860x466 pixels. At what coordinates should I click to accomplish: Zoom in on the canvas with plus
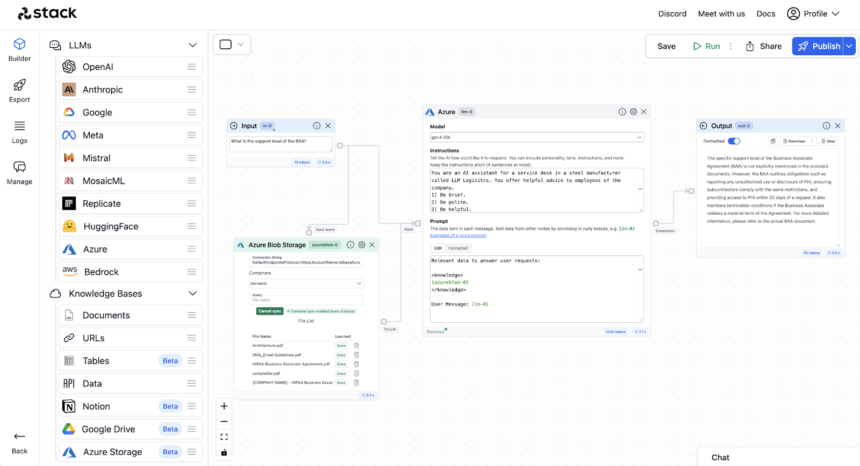(x=224, y=406)
